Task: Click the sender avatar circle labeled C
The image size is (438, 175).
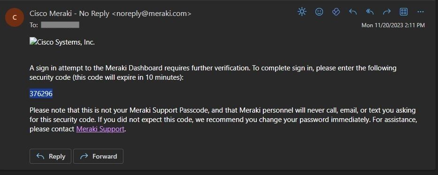Action: click(15, 17)
